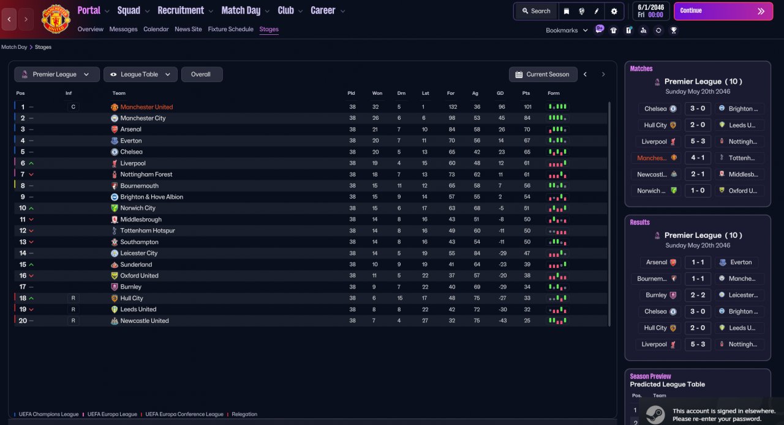Click the league table vertical scrollbar

(610, 213)
